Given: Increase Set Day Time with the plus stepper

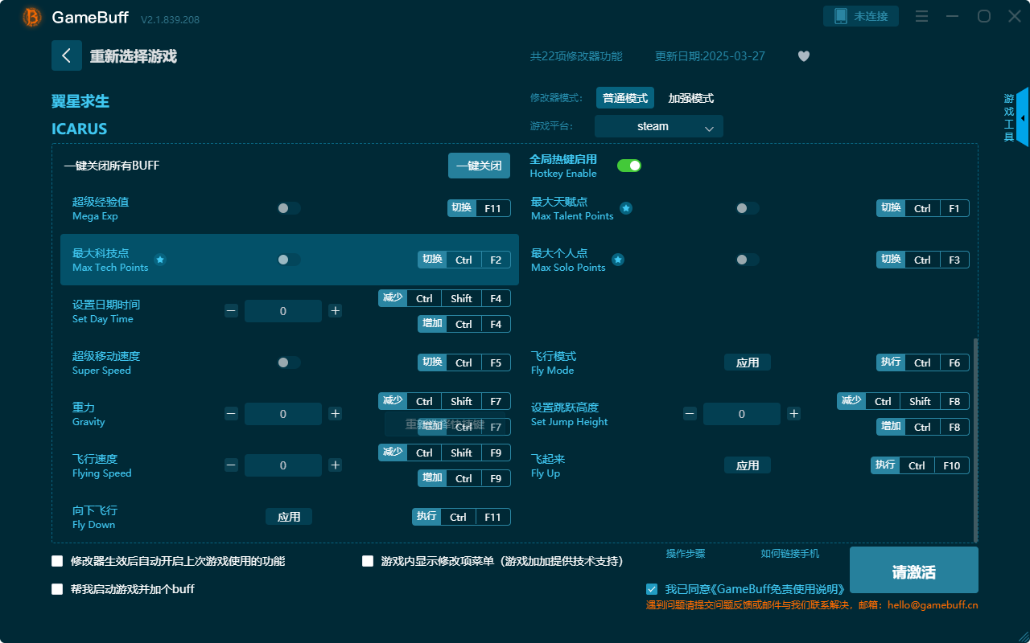Looking at the screenshot, I should (x=335, y=310).
